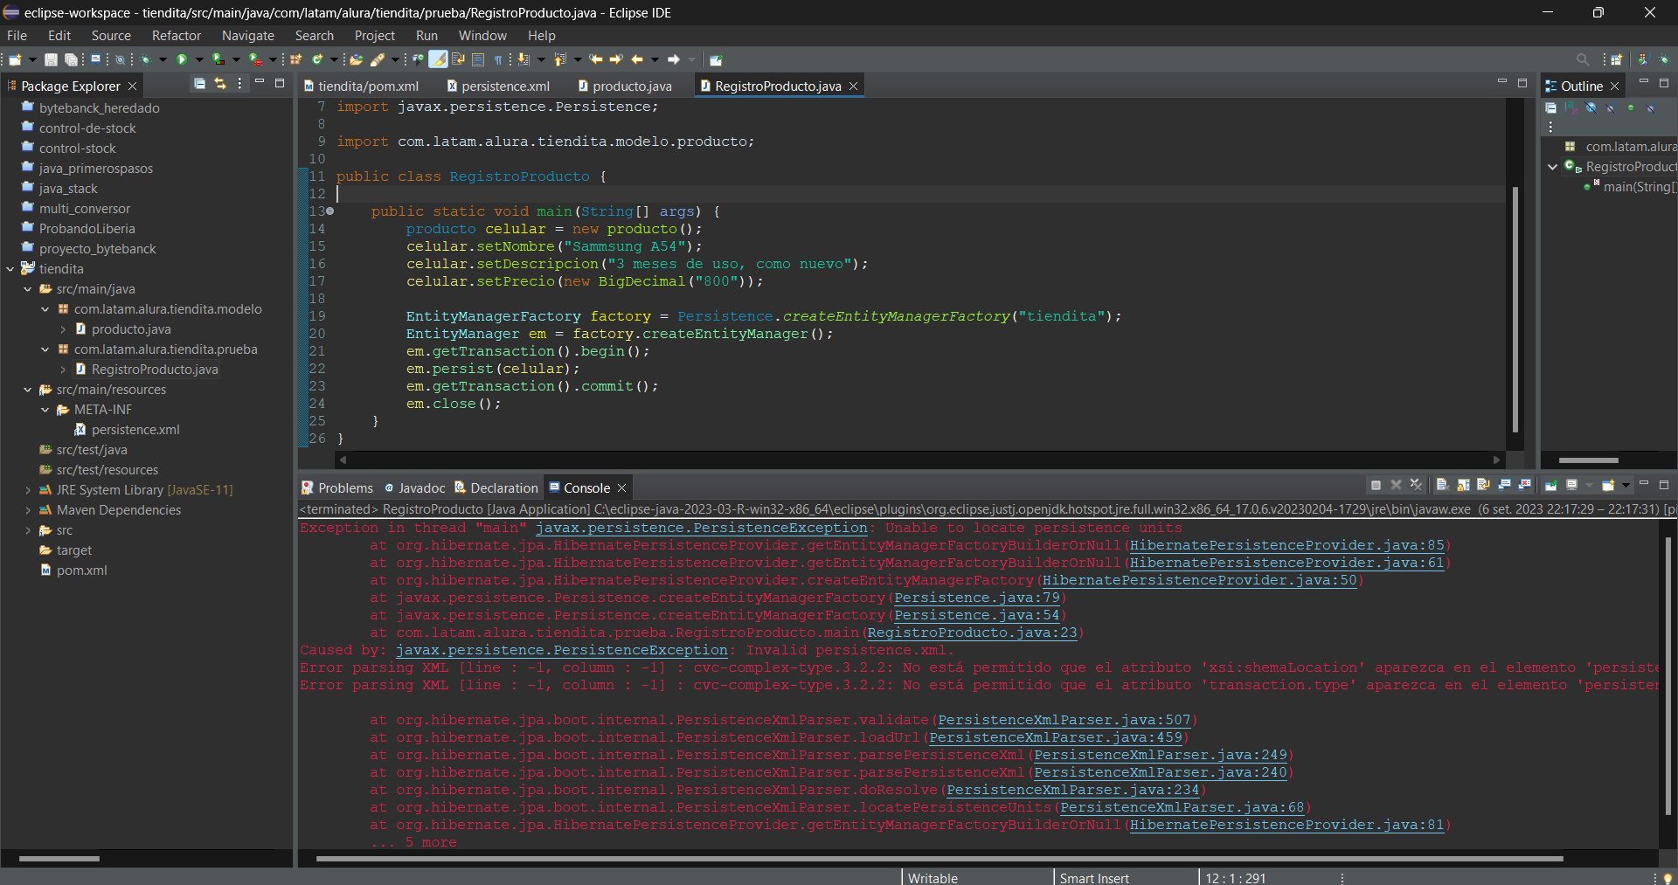Open the magnifier quick access search
The height and width of the screenshot is (885, 1678).
click(1583, 59)
